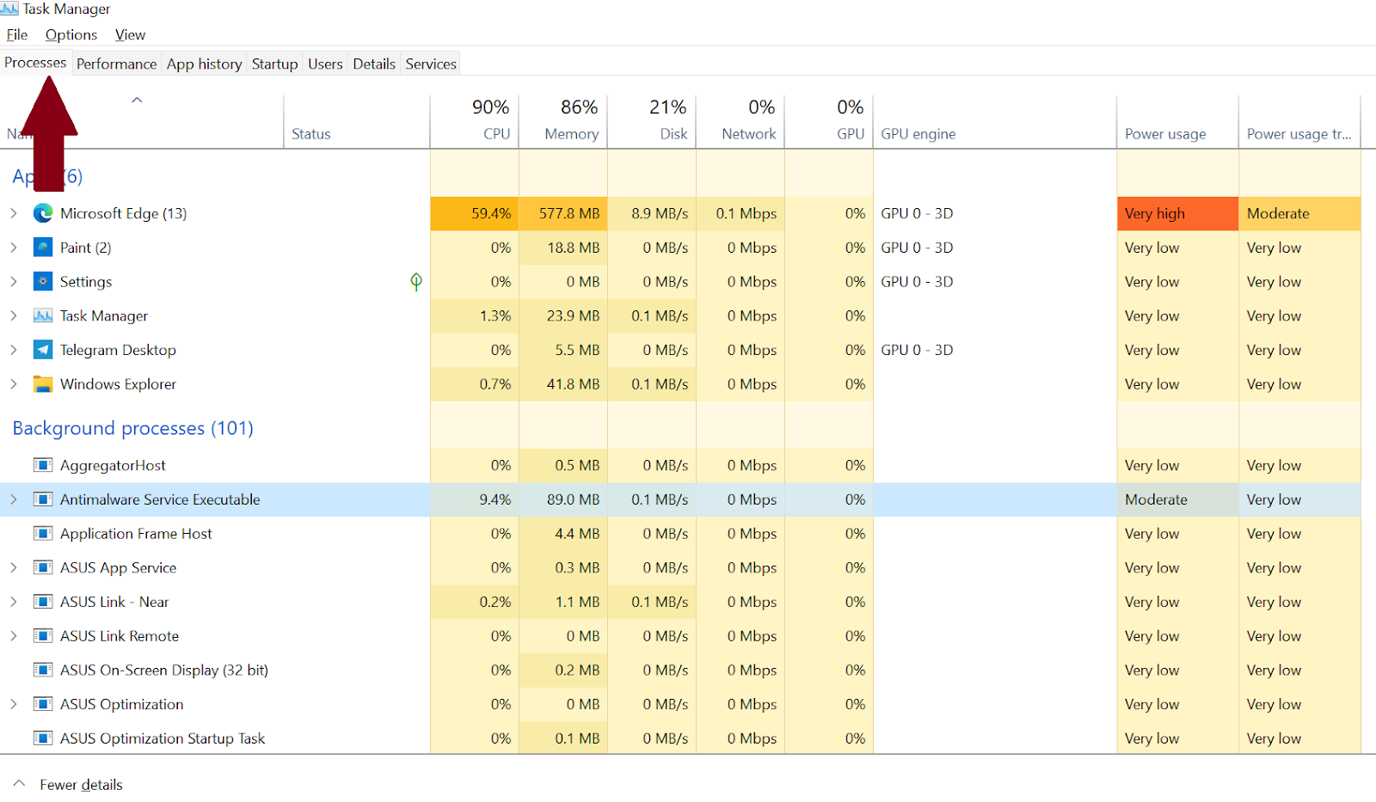Sort by the GPU engine column header
Screen dimensions: 1376x802
click(x=995, y=120)
